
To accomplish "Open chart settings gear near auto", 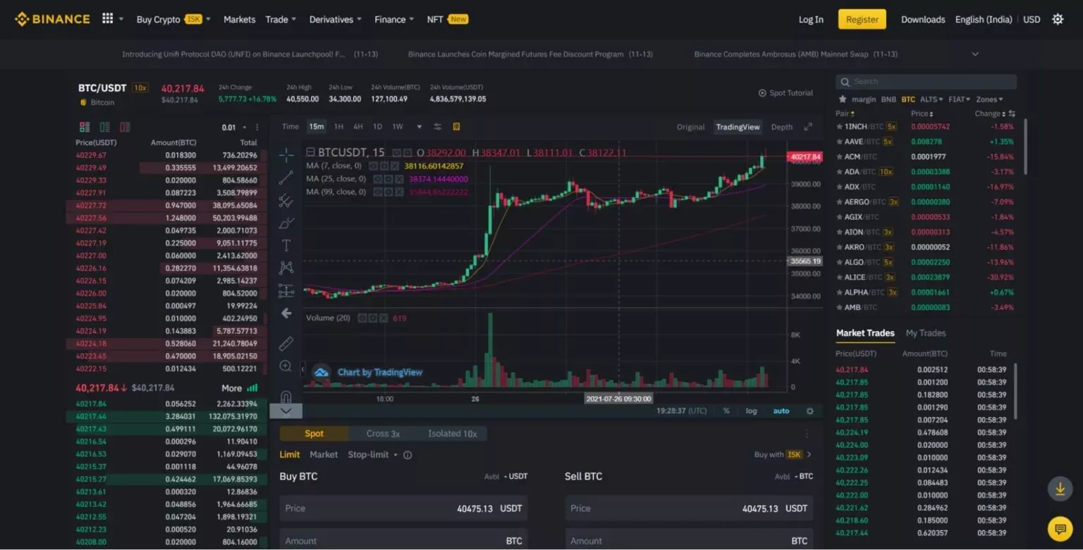I will (x=809, y=411).
